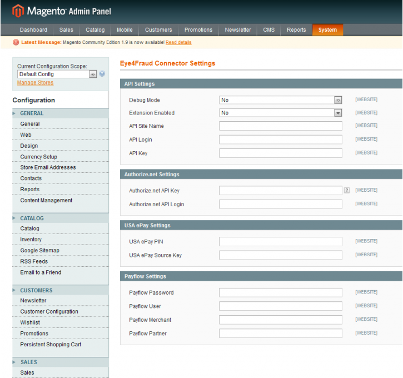Open the Mobile menu
The width and height of the screenshot is (403, 378).
click(125, 30)
